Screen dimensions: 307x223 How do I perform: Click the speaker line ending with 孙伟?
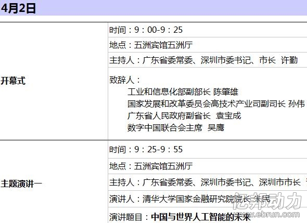(216, 103)
